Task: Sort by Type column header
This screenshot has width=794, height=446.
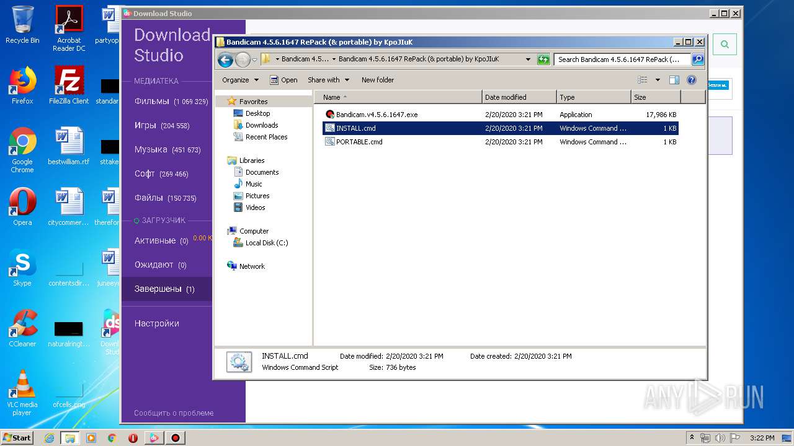Action: (x=594, y=97)
